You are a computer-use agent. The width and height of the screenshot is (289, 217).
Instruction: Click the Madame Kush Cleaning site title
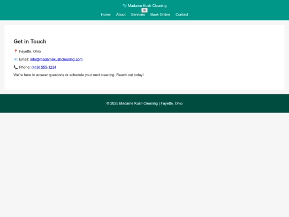coord(147,6)
